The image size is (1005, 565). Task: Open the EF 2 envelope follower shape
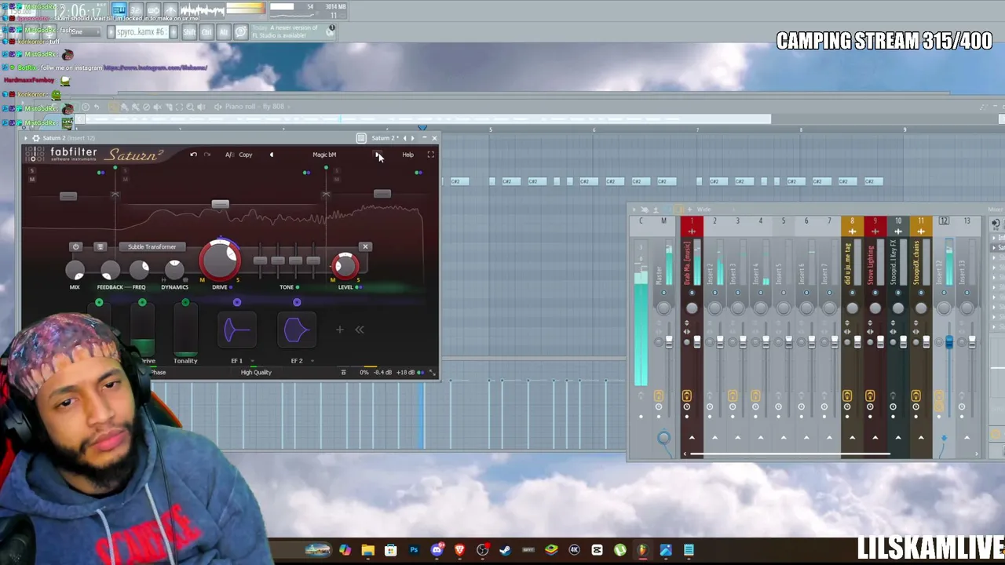click(x=296, y=330)
